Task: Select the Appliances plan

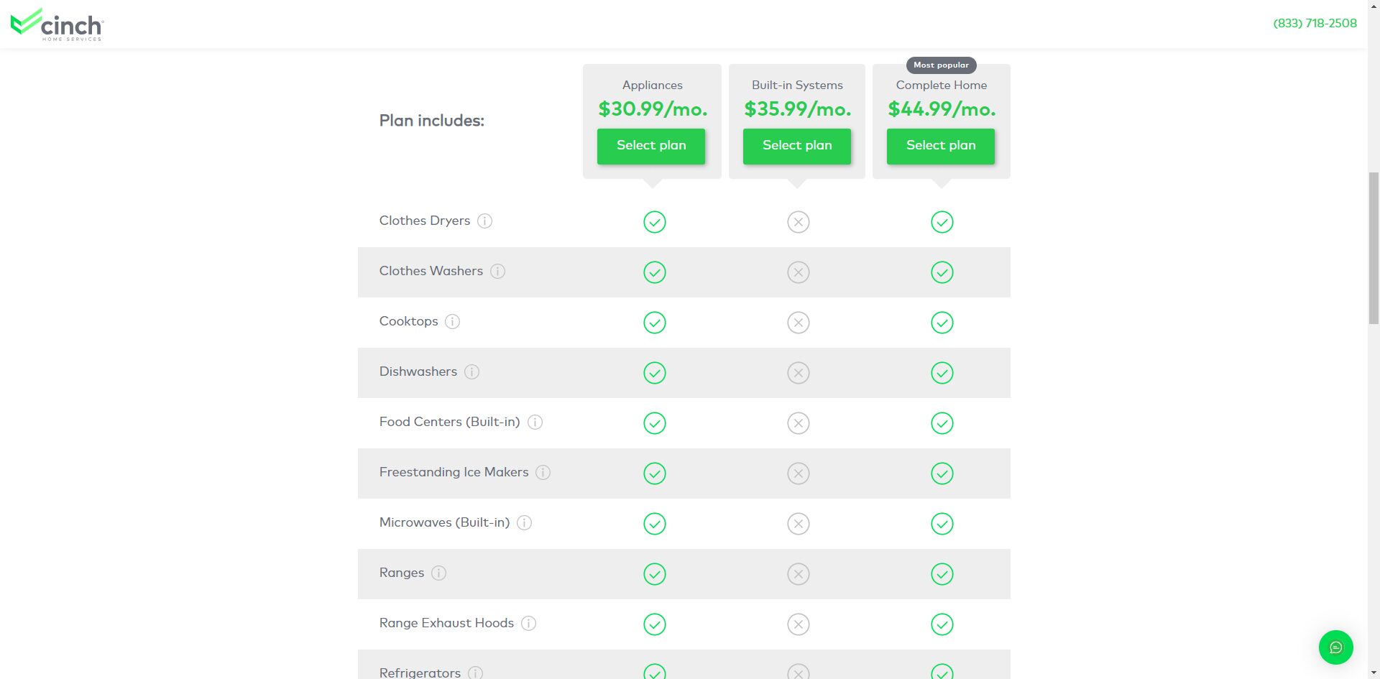Action: pos(650,146)
